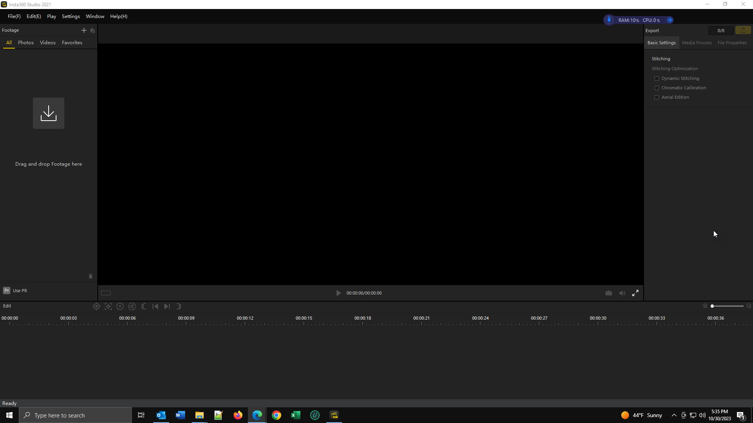Take a snapshot with camera icon

[608, 293]
